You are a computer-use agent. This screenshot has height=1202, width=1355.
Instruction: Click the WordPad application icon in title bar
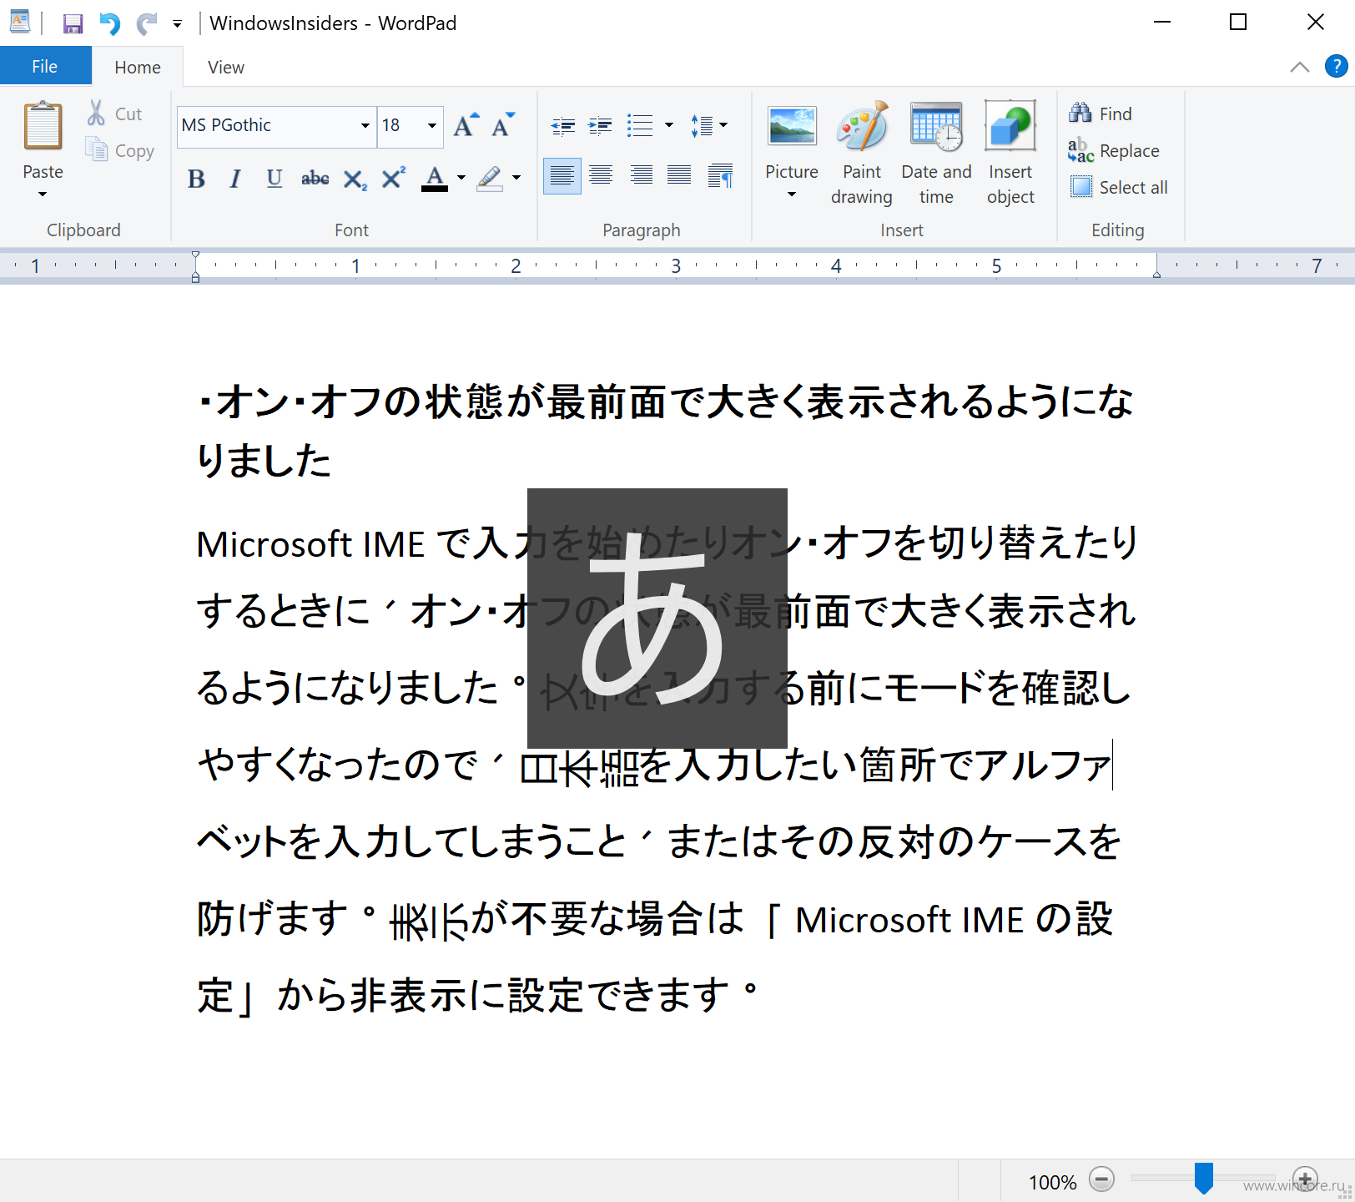point(20,23)
